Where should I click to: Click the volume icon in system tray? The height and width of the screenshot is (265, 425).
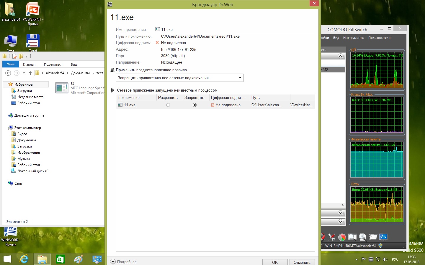tap(385, 259)
